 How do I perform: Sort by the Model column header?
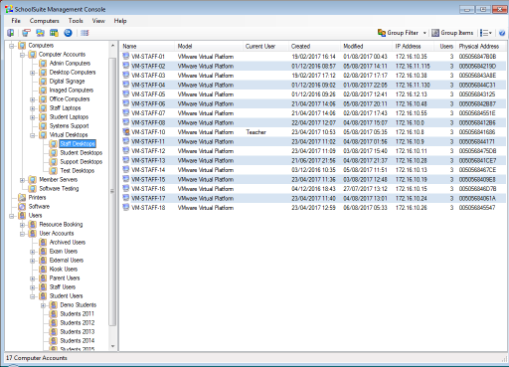(209, 47)
